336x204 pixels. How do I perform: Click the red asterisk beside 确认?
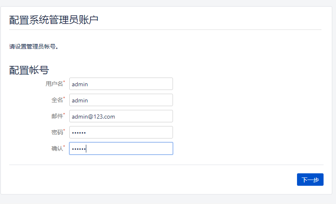point(64,146)
